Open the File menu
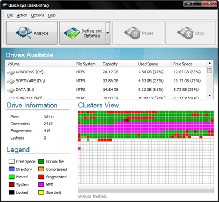This screenshot has width=219, height=202. tap(10, 15)
